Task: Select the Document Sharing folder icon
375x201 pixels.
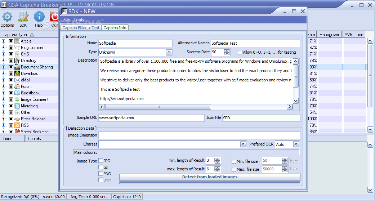Action: point(17,67)
